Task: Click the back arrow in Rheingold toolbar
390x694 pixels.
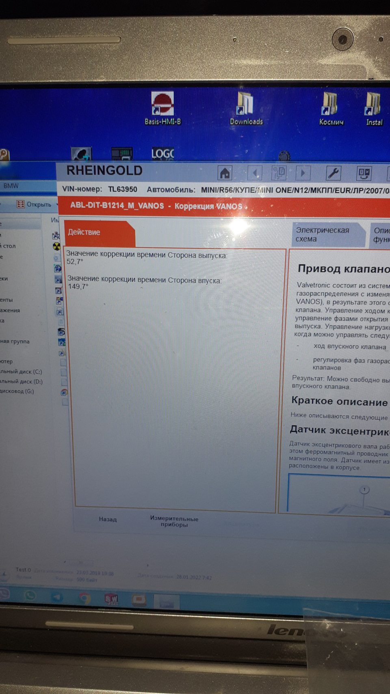Action: point(255,173)
